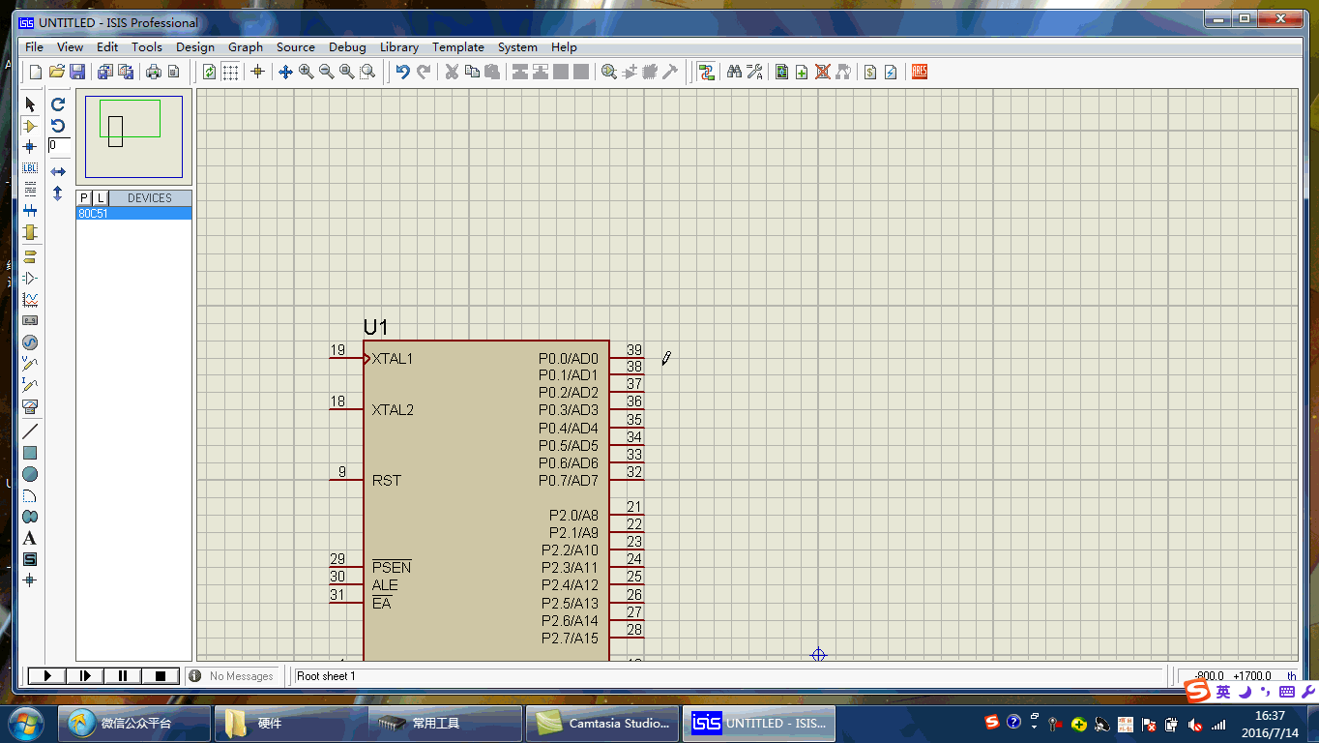Select subcircuit mode
The image size is (1319, 743).
coord(30,232)
